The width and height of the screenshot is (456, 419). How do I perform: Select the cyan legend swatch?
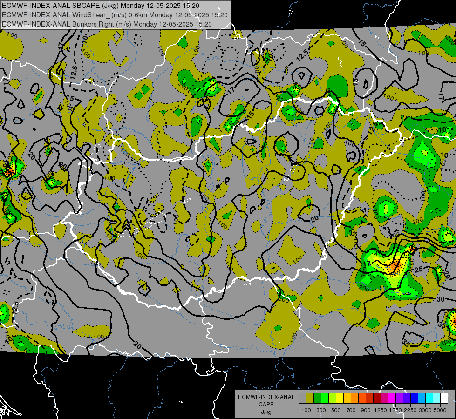(429, 398)
